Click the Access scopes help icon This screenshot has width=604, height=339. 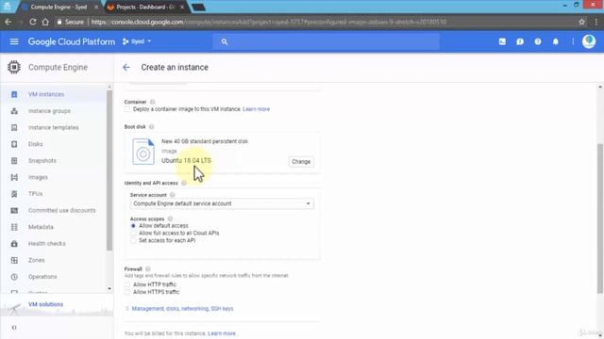tap(170, 218)
